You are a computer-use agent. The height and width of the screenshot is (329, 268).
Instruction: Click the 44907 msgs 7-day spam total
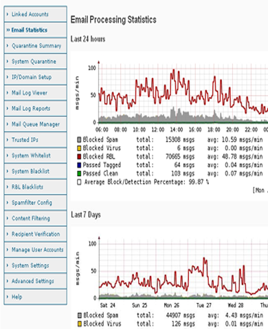click(x=180, y=315)
